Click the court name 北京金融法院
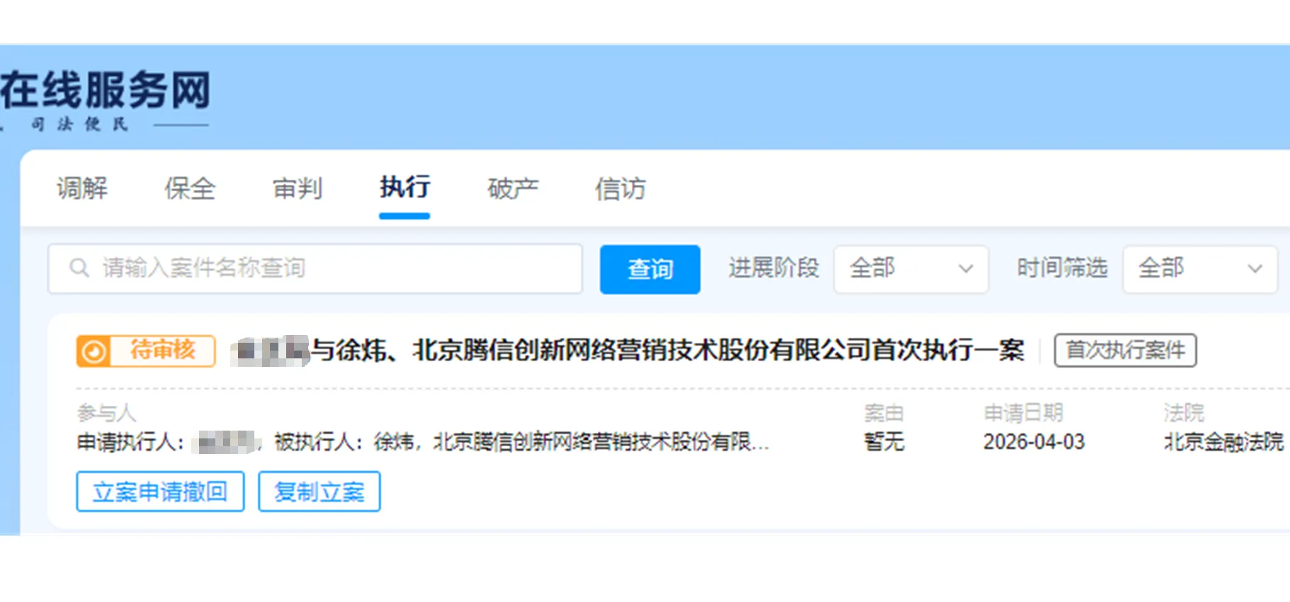 pyautogui.click(x=1223, y=442)
